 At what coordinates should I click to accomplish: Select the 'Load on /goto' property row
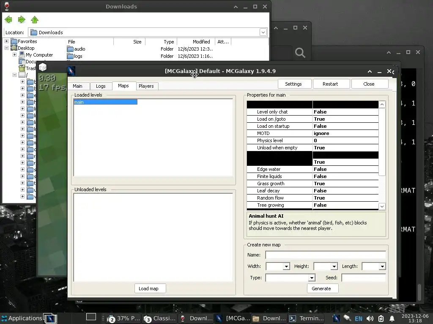coord(312,119)
